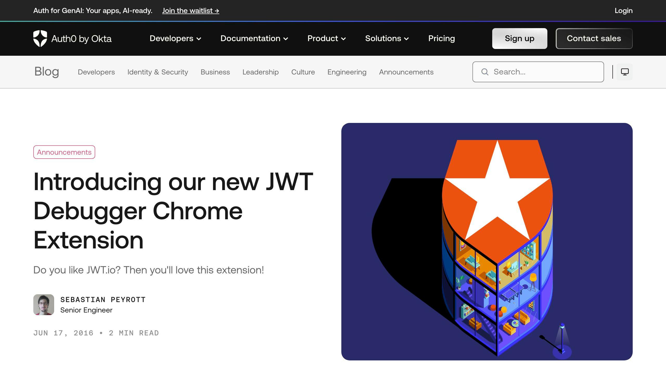This screenshot has width=666, height=375.
Task: Expand the Documentation dropdown menu
Action: (x=254, y=39)
